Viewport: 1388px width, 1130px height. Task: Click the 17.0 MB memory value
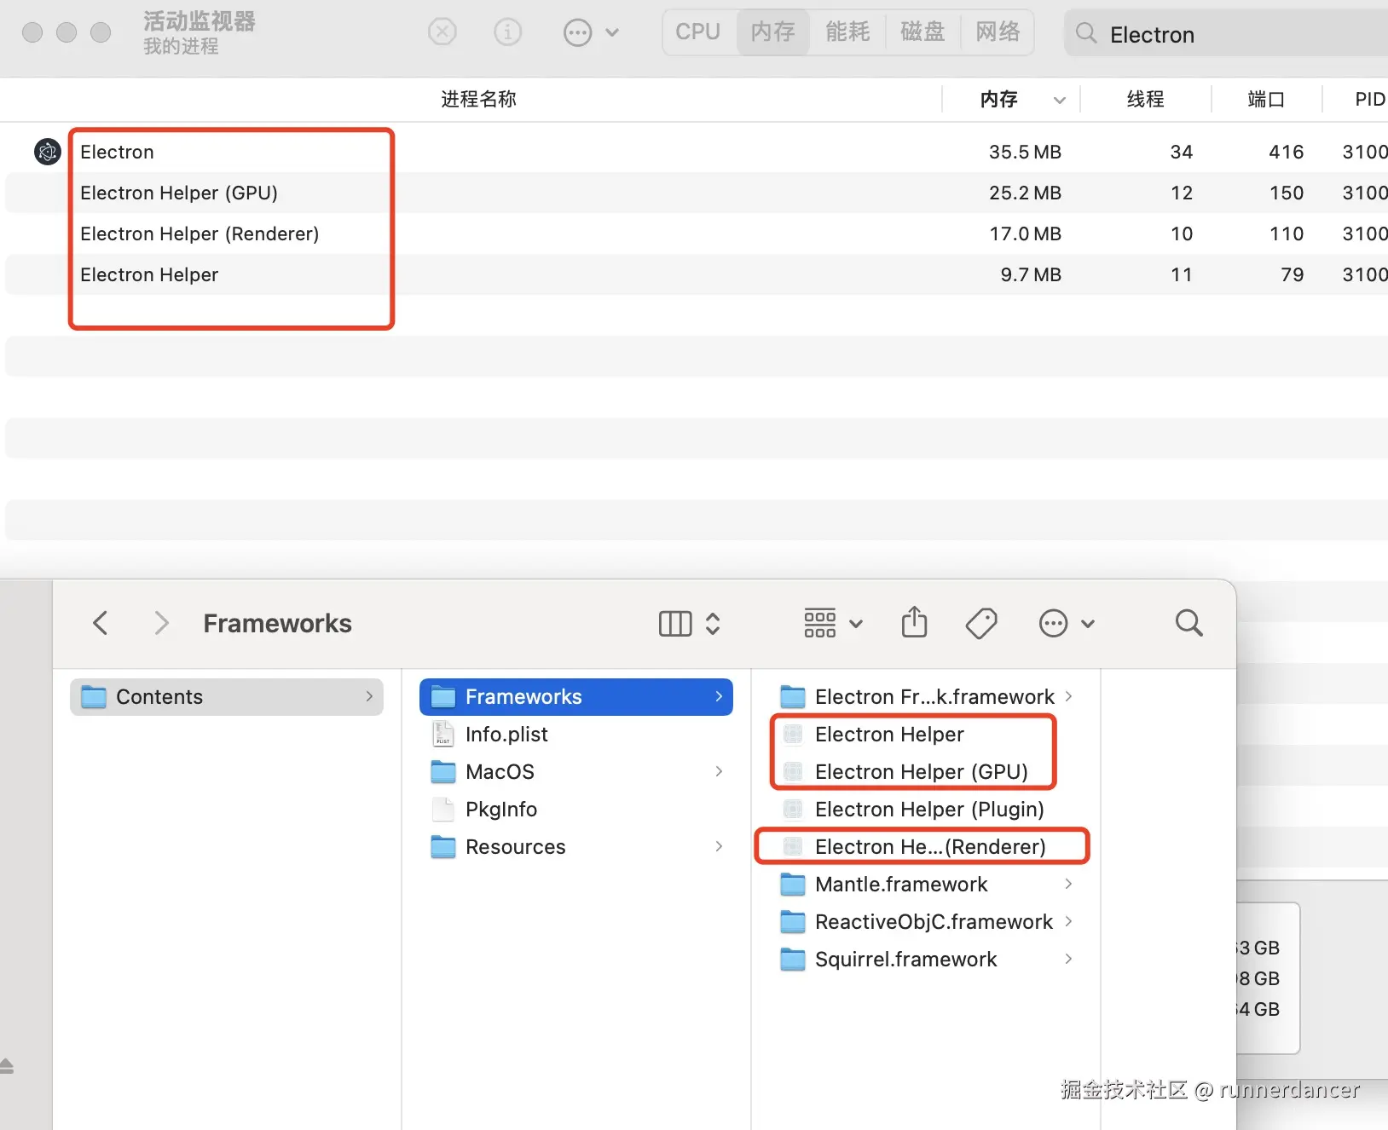[x=1025, y=233]
